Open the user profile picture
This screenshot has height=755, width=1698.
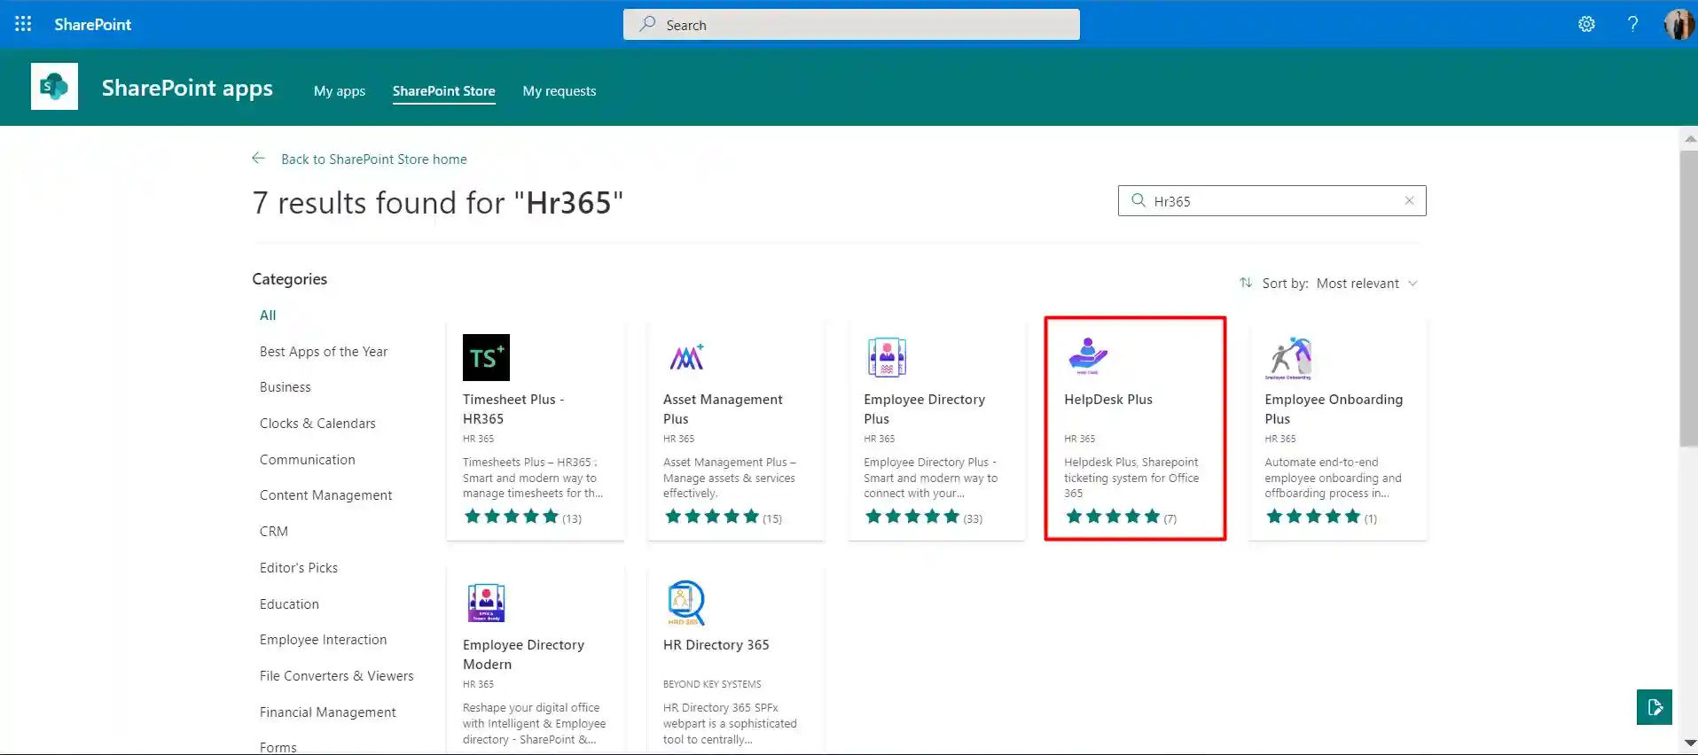tap(1678, 24)
